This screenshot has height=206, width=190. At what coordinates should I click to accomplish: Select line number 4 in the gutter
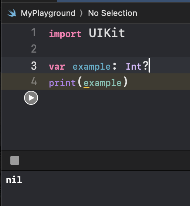[34, 81]
